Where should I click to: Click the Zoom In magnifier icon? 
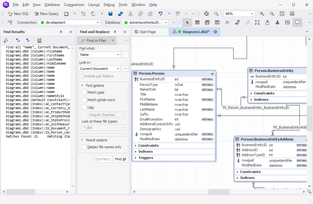(262, 14)
